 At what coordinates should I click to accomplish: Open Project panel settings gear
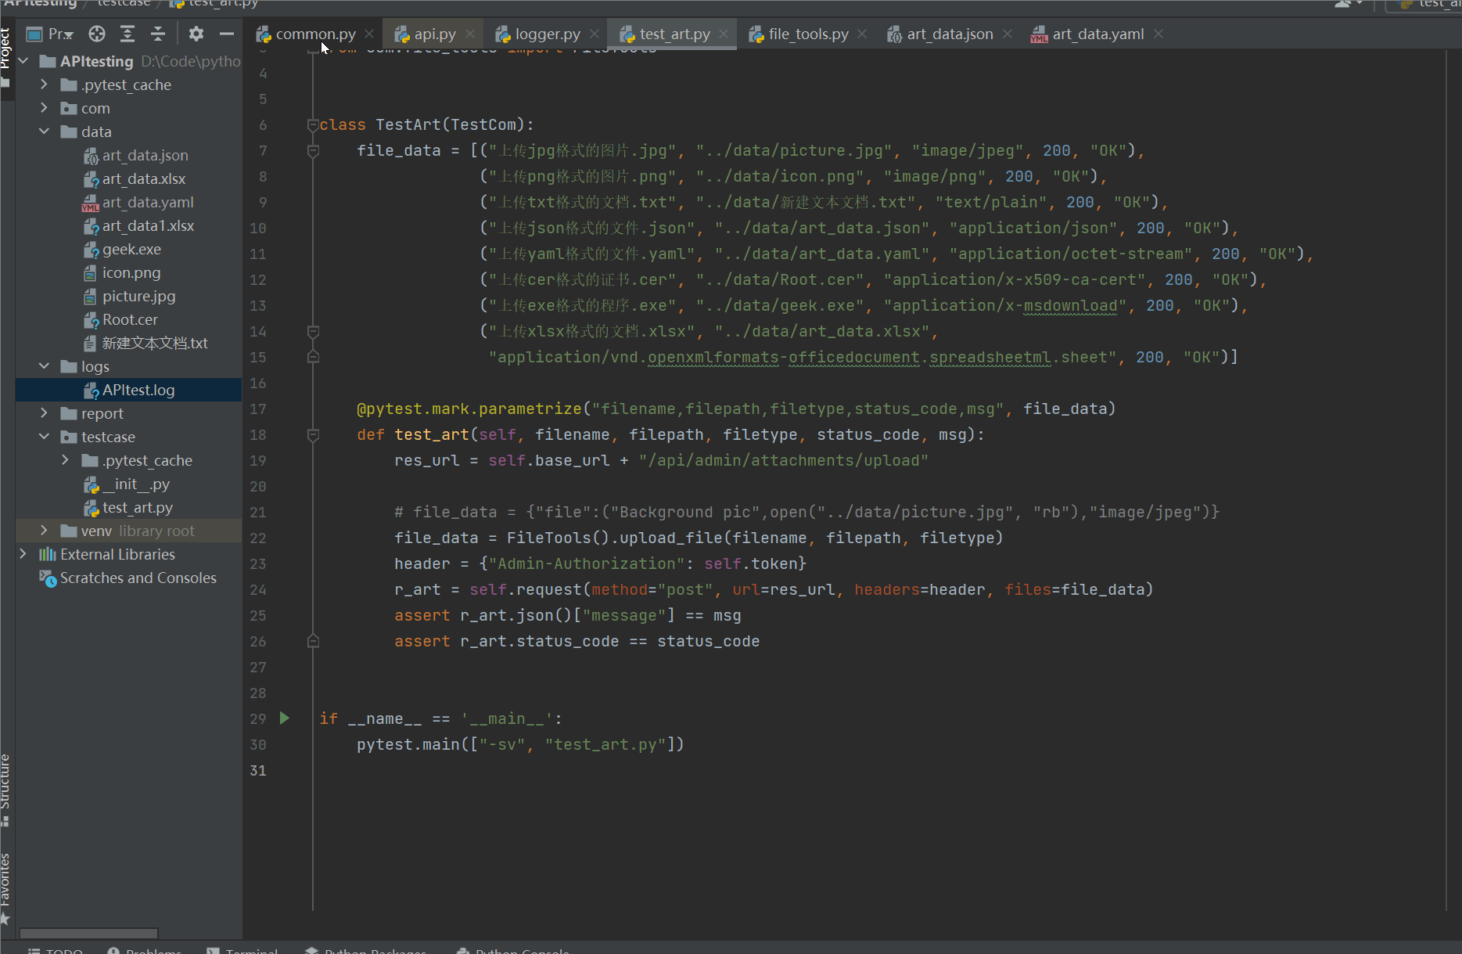(196, 34)
